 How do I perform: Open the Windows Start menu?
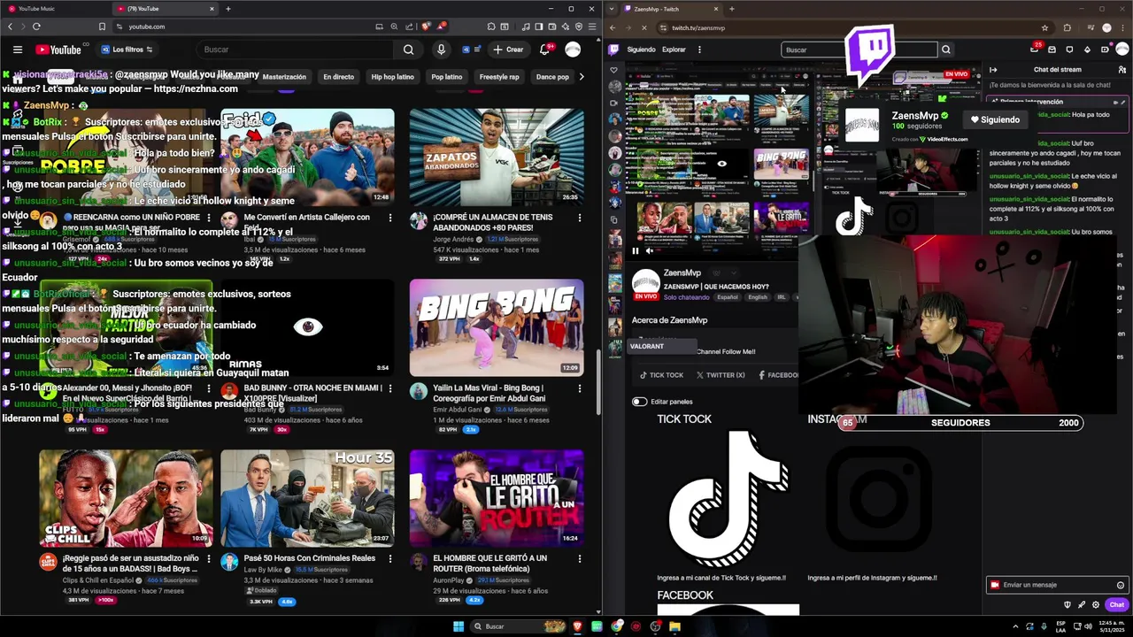click(459, 626)
